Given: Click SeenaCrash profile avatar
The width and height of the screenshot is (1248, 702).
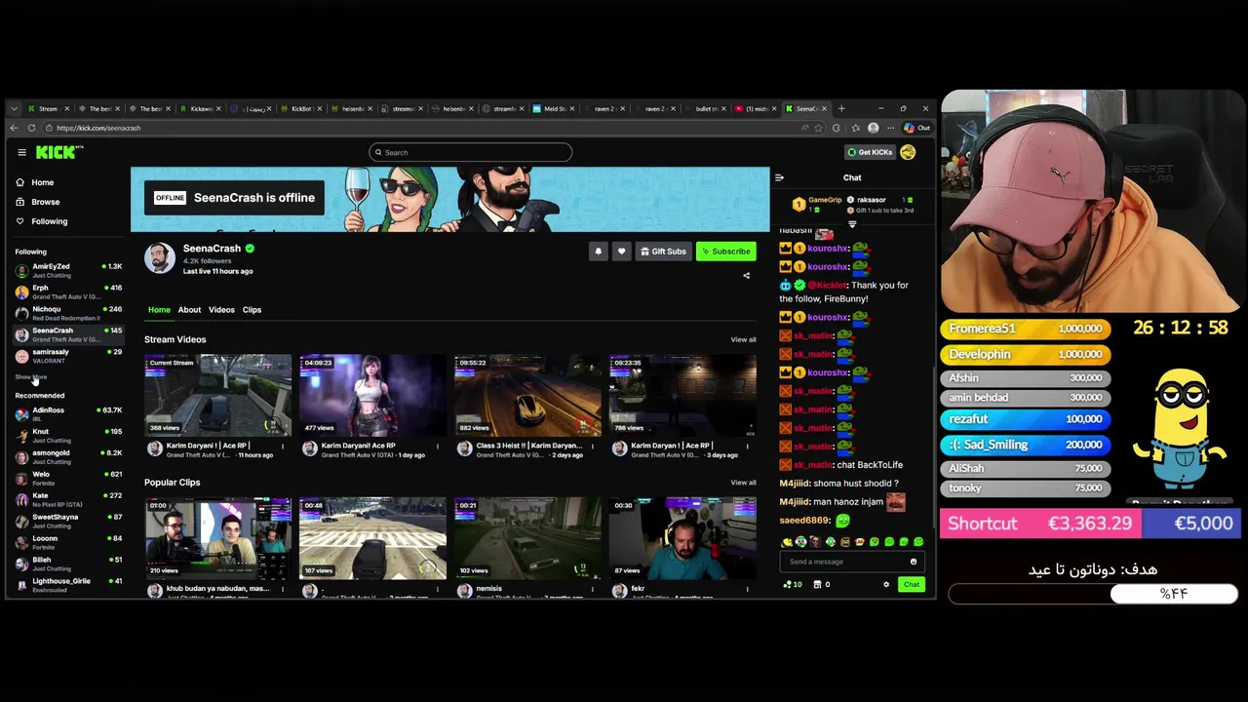Looking at the screenshot, I should coord(160,257).
